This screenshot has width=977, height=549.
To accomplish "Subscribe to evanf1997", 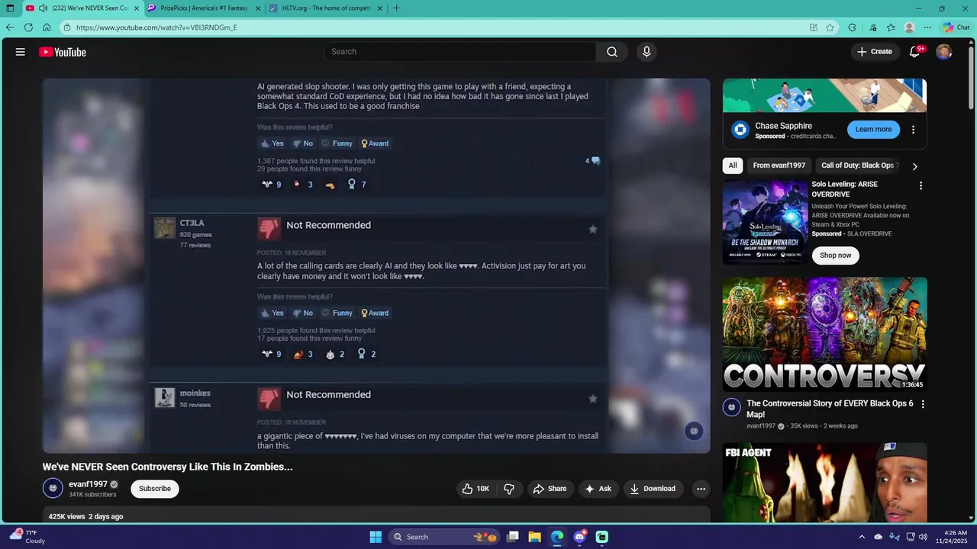I will 155,489.
